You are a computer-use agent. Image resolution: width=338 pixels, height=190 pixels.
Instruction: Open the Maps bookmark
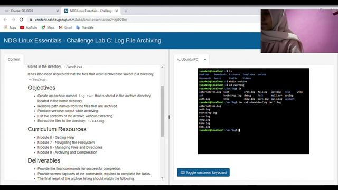[x=48, y=27]
